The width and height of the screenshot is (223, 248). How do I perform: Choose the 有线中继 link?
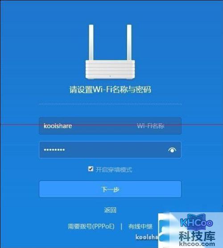(140, 227)
